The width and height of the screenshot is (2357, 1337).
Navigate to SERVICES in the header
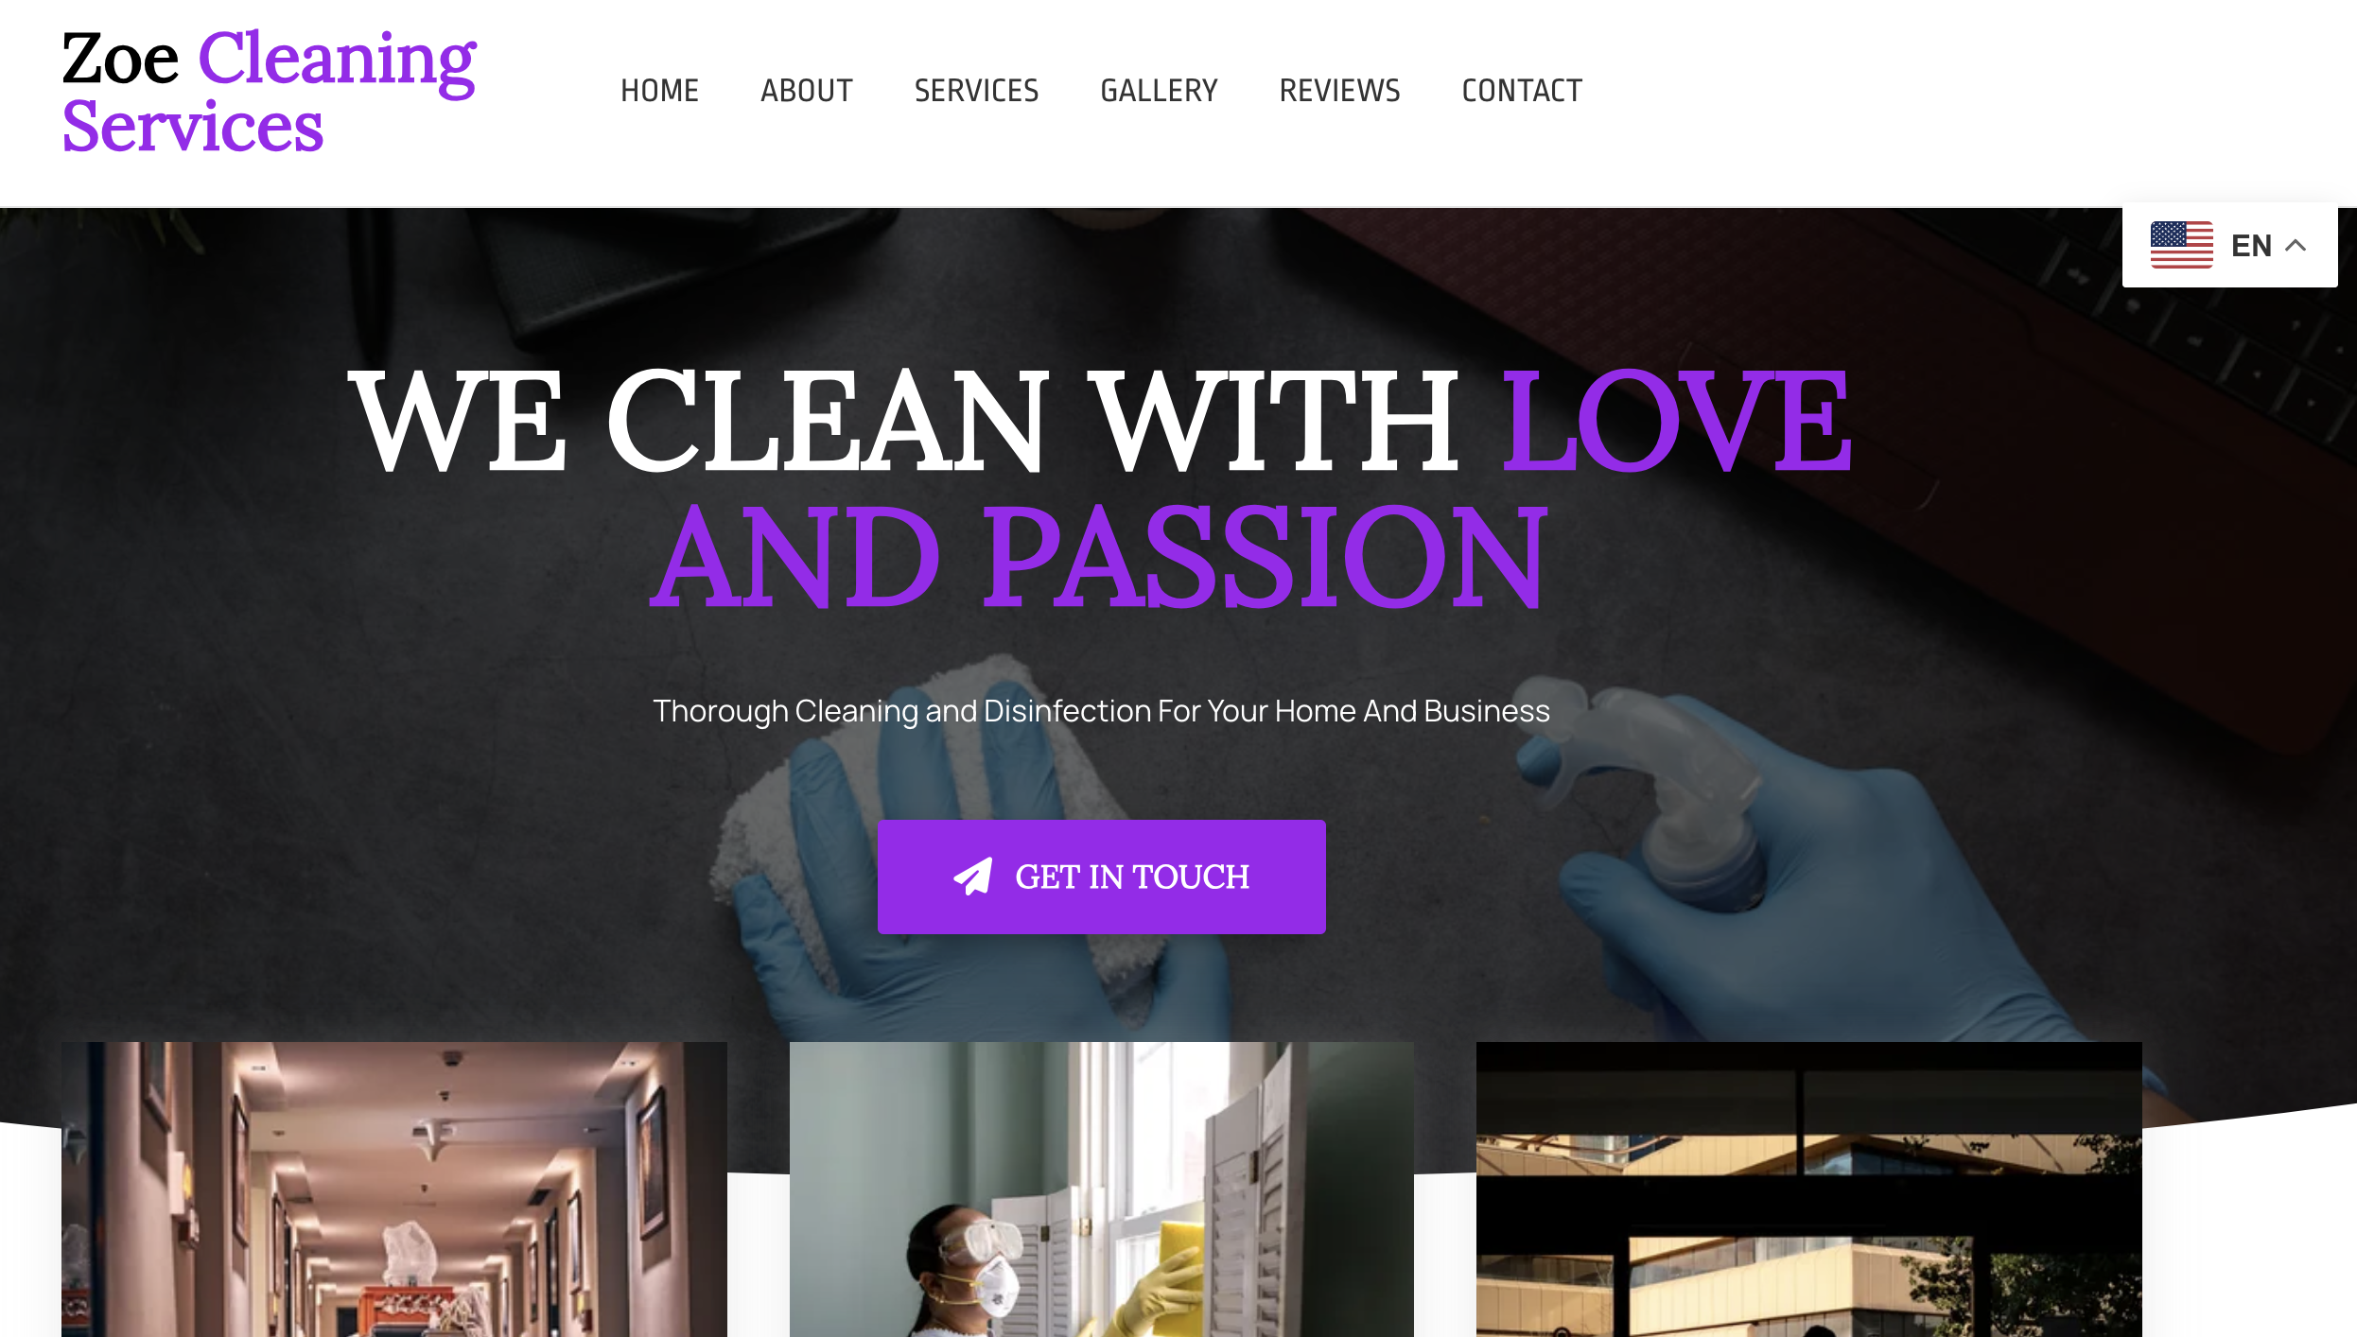pos(976,91)
